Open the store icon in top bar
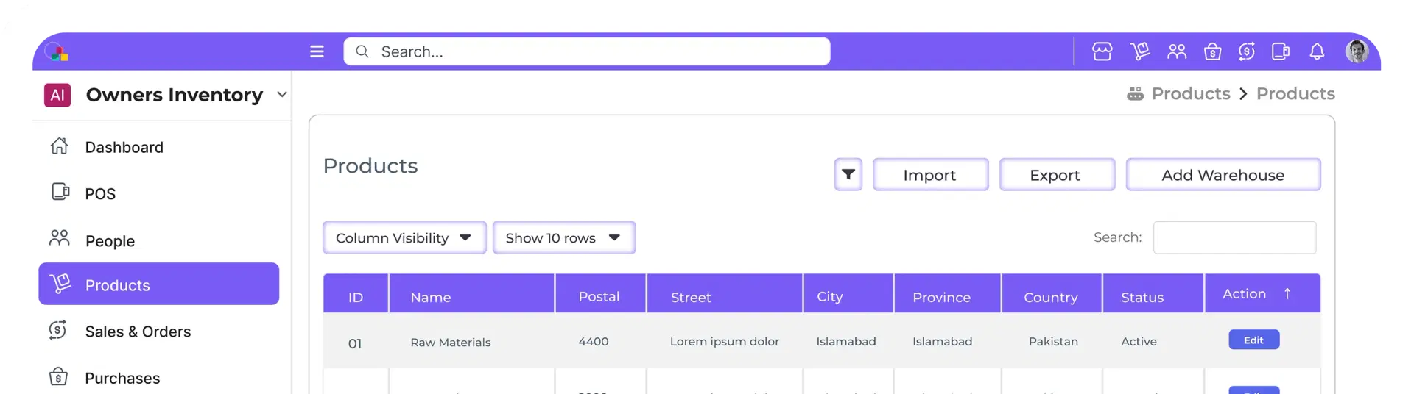Screen dimensions: 1414x394 [x=1102, y=51]
